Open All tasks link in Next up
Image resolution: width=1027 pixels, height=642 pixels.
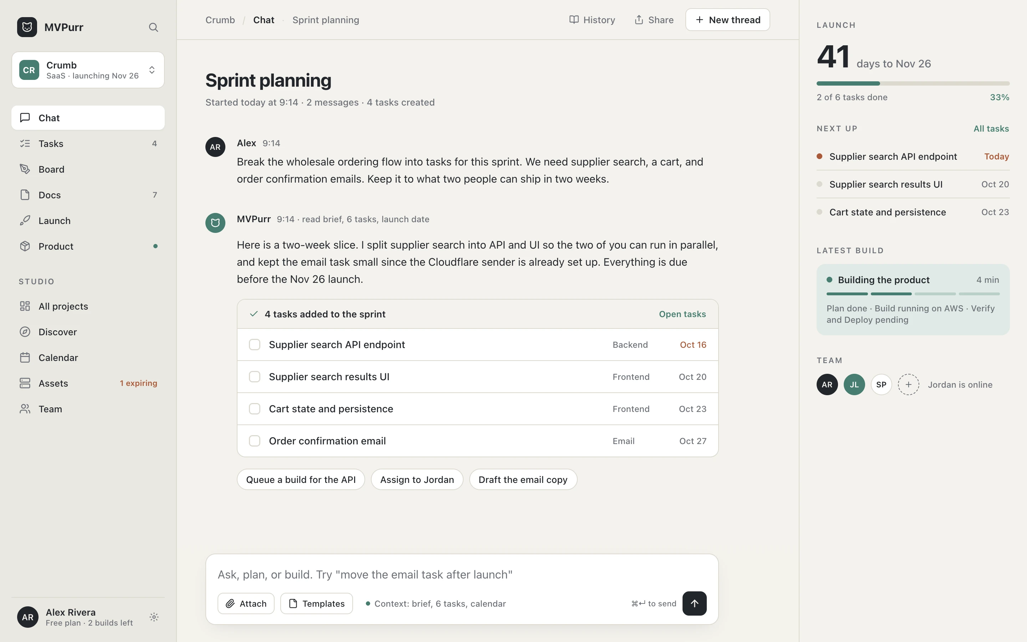(991, 129)
